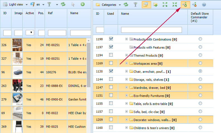Check Used box for Workspaces area
221x133 pixels.
pyautogui.click(x=111, y=63)
